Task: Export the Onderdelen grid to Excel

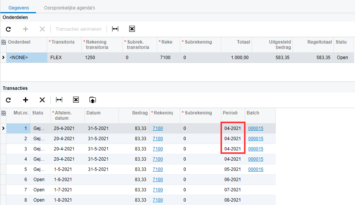Action: point(132,29)
